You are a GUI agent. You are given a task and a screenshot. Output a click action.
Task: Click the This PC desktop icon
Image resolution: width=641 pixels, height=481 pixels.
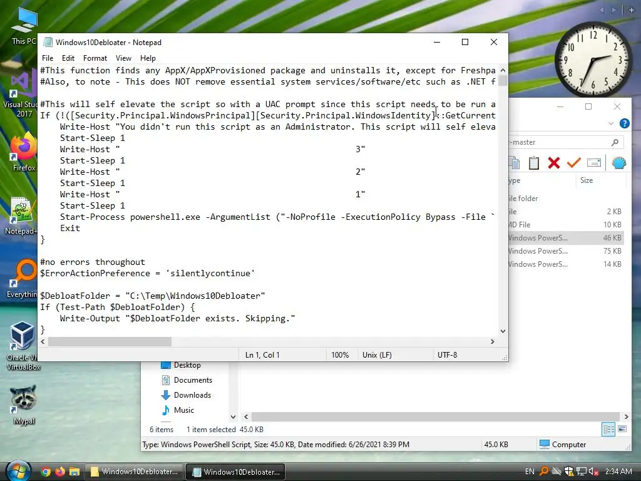pyautogui.click(x=23, y=26)
